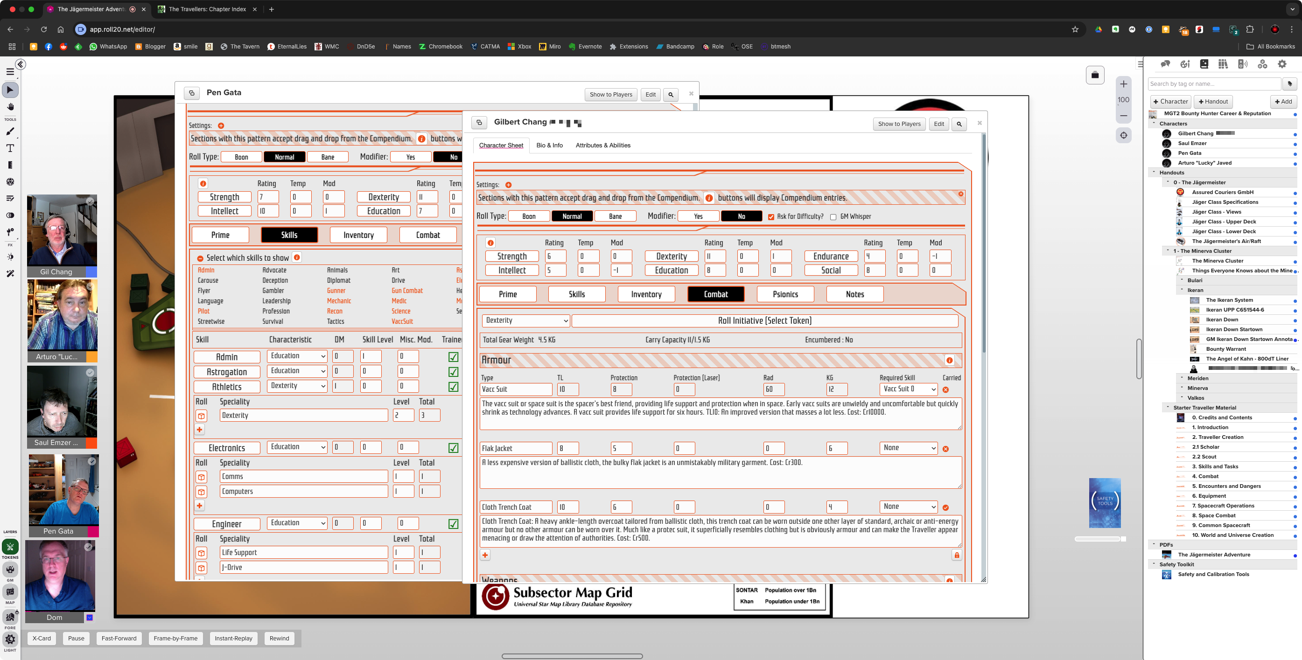Image resolution: width=1302 pixels, height=660 pixels.
Task: Open the Jukebox speaker tab
Action: pyautogui.click(x=1242, y=64)
